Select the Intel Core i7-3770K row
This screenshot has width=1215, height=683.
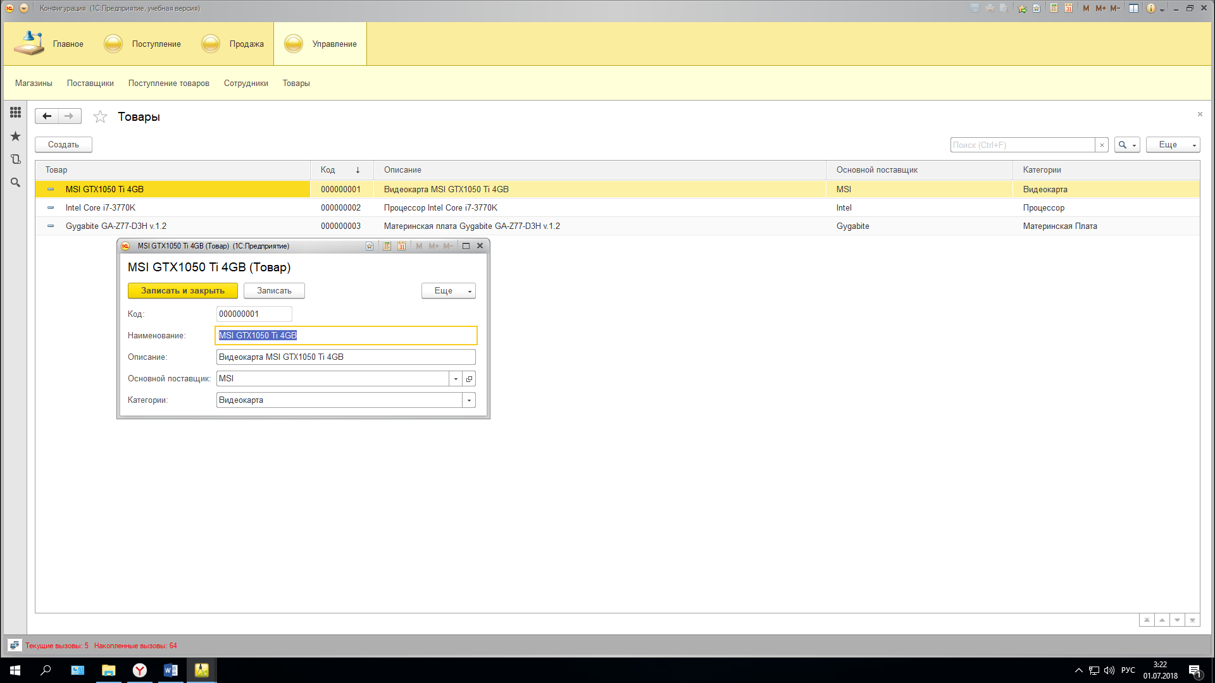618,207
